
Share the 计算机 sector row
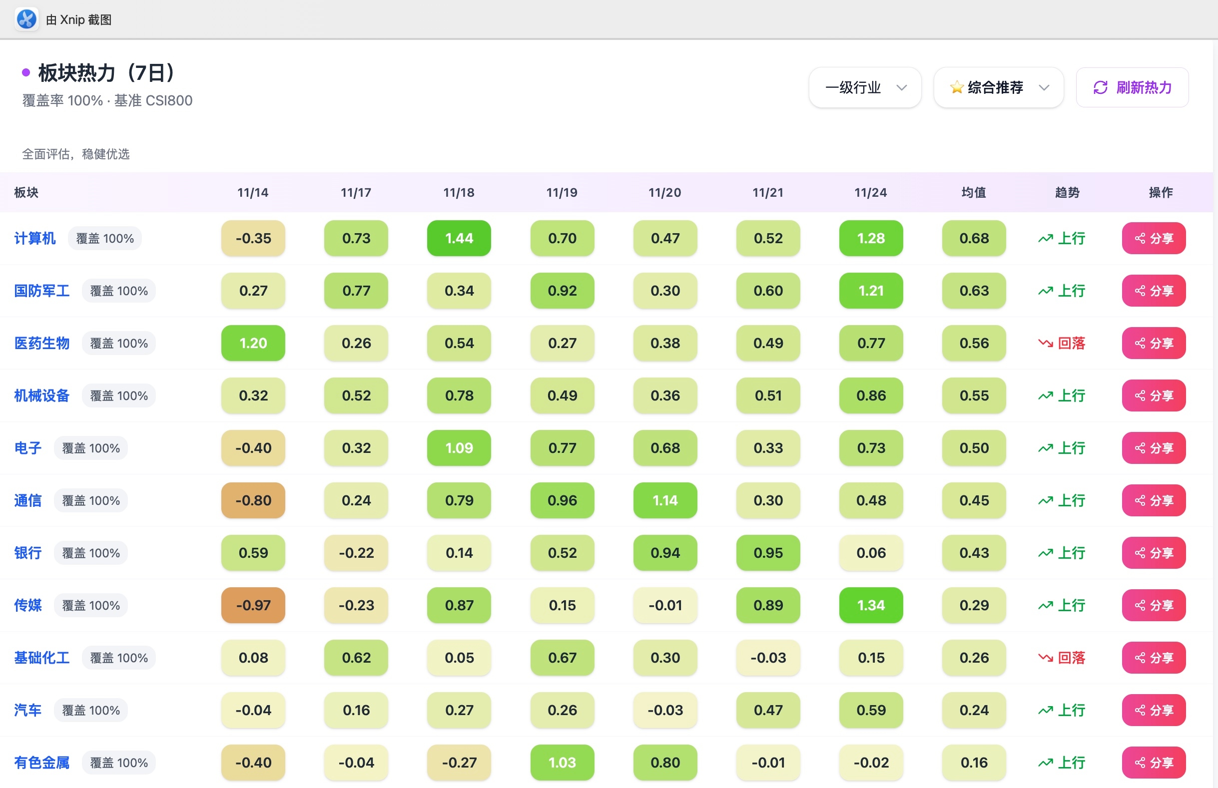pyautogui.click(x=1154, y=238)
